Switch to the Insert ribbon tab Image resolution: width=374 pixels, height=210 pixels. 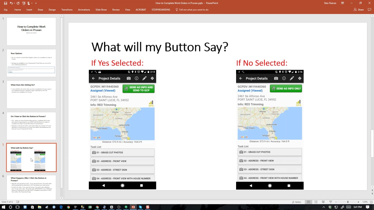29,10
